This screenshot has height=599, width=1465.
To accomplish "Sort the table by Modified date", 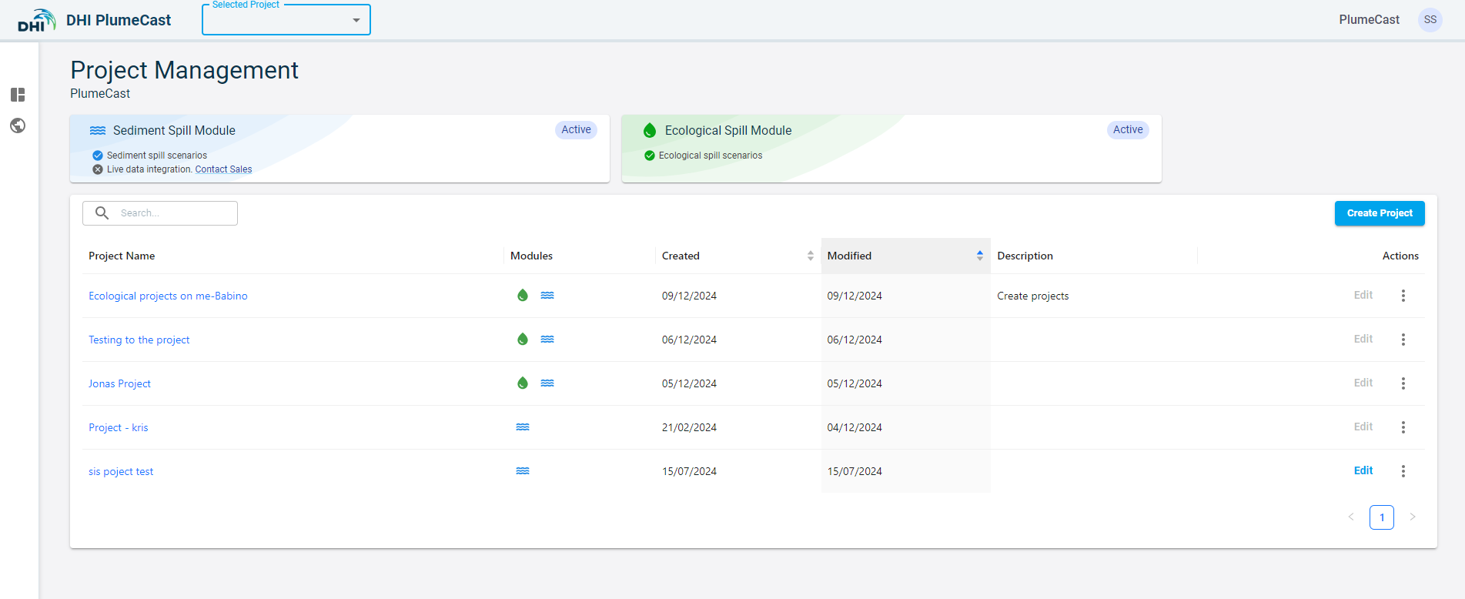I will [979, 256].
